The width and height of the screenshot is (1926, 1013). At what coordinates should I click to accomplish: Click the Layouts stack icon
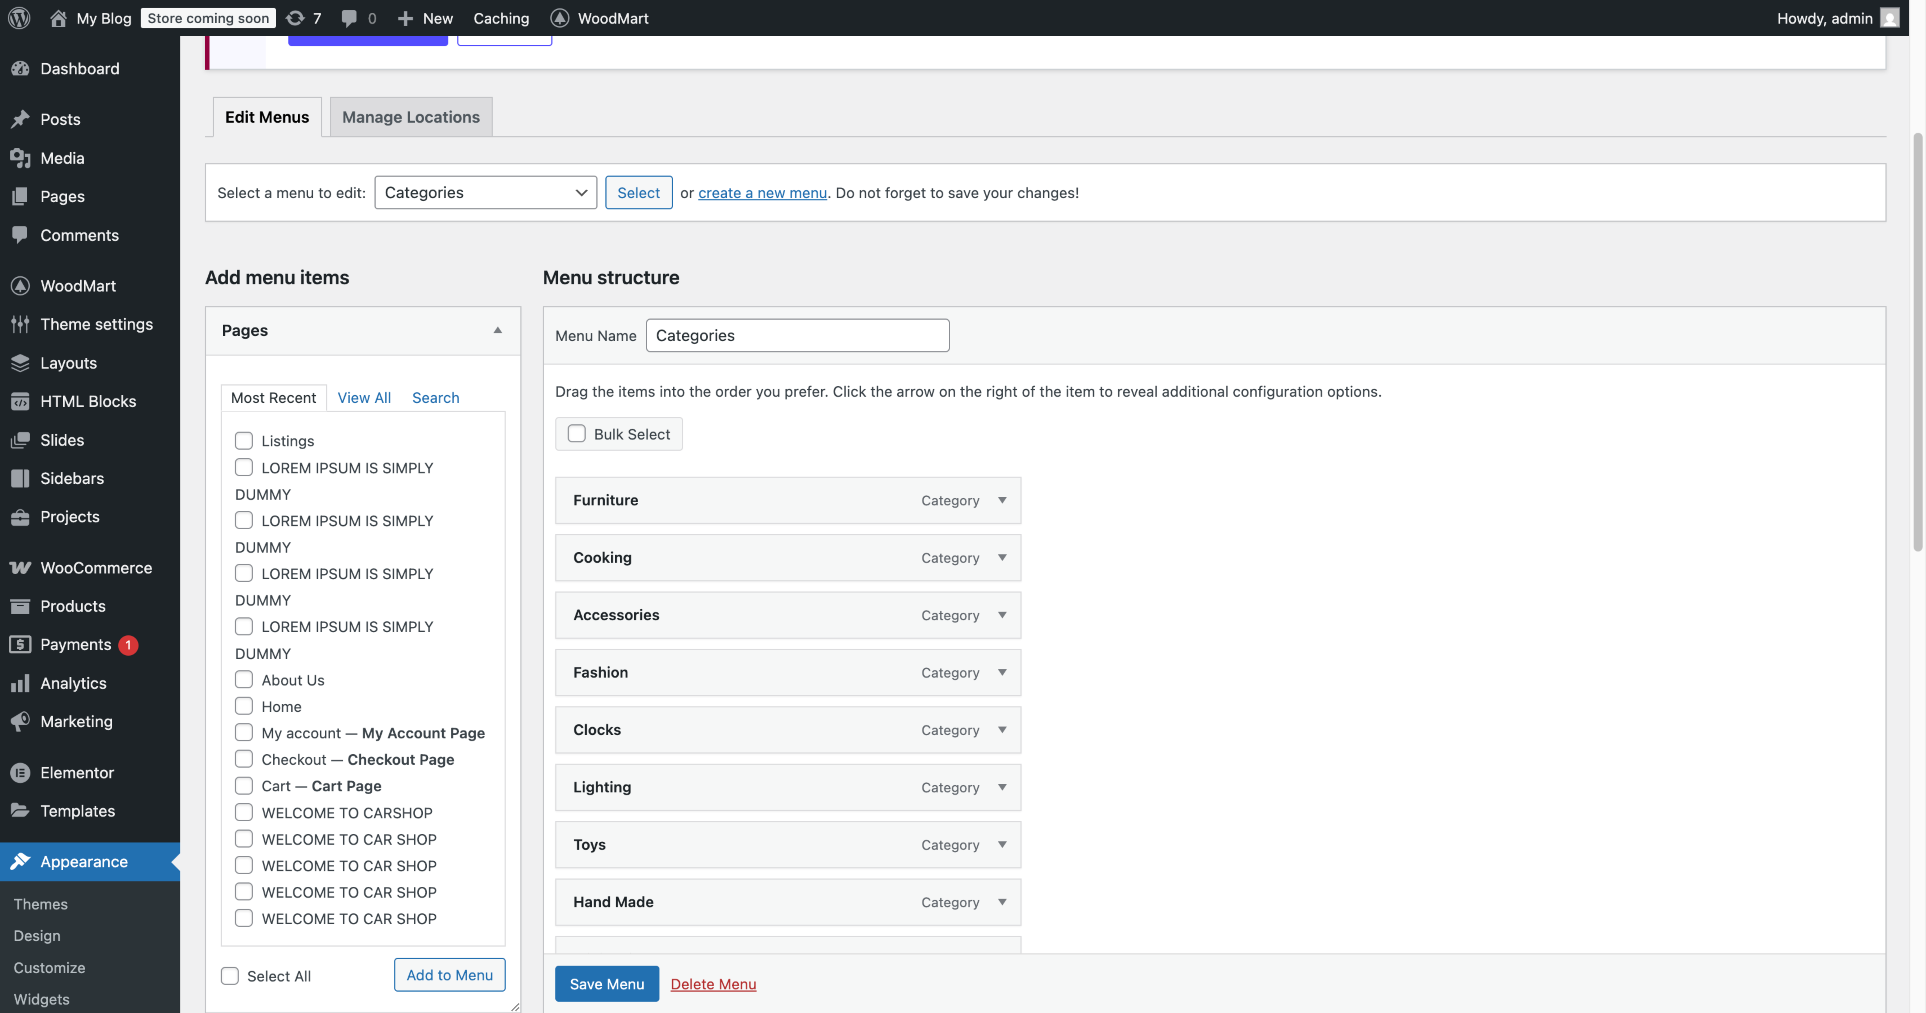20,362
